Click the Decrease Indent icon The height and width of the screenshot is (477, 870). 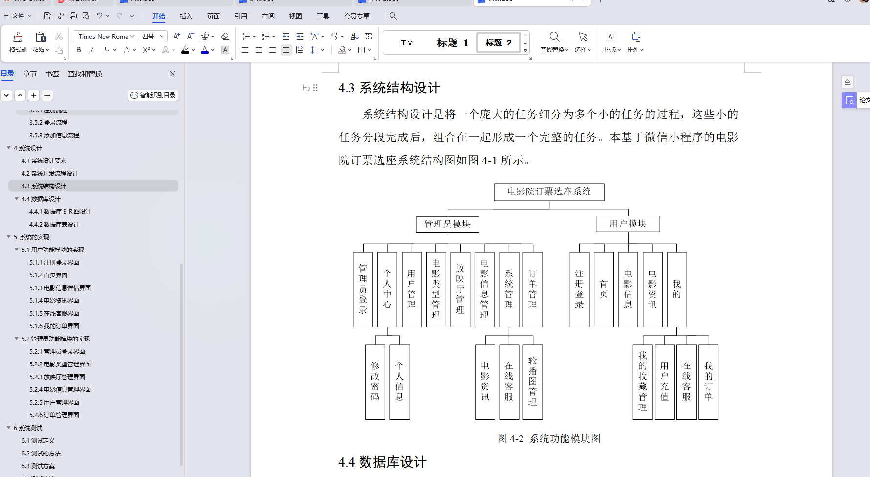(286, 36)
